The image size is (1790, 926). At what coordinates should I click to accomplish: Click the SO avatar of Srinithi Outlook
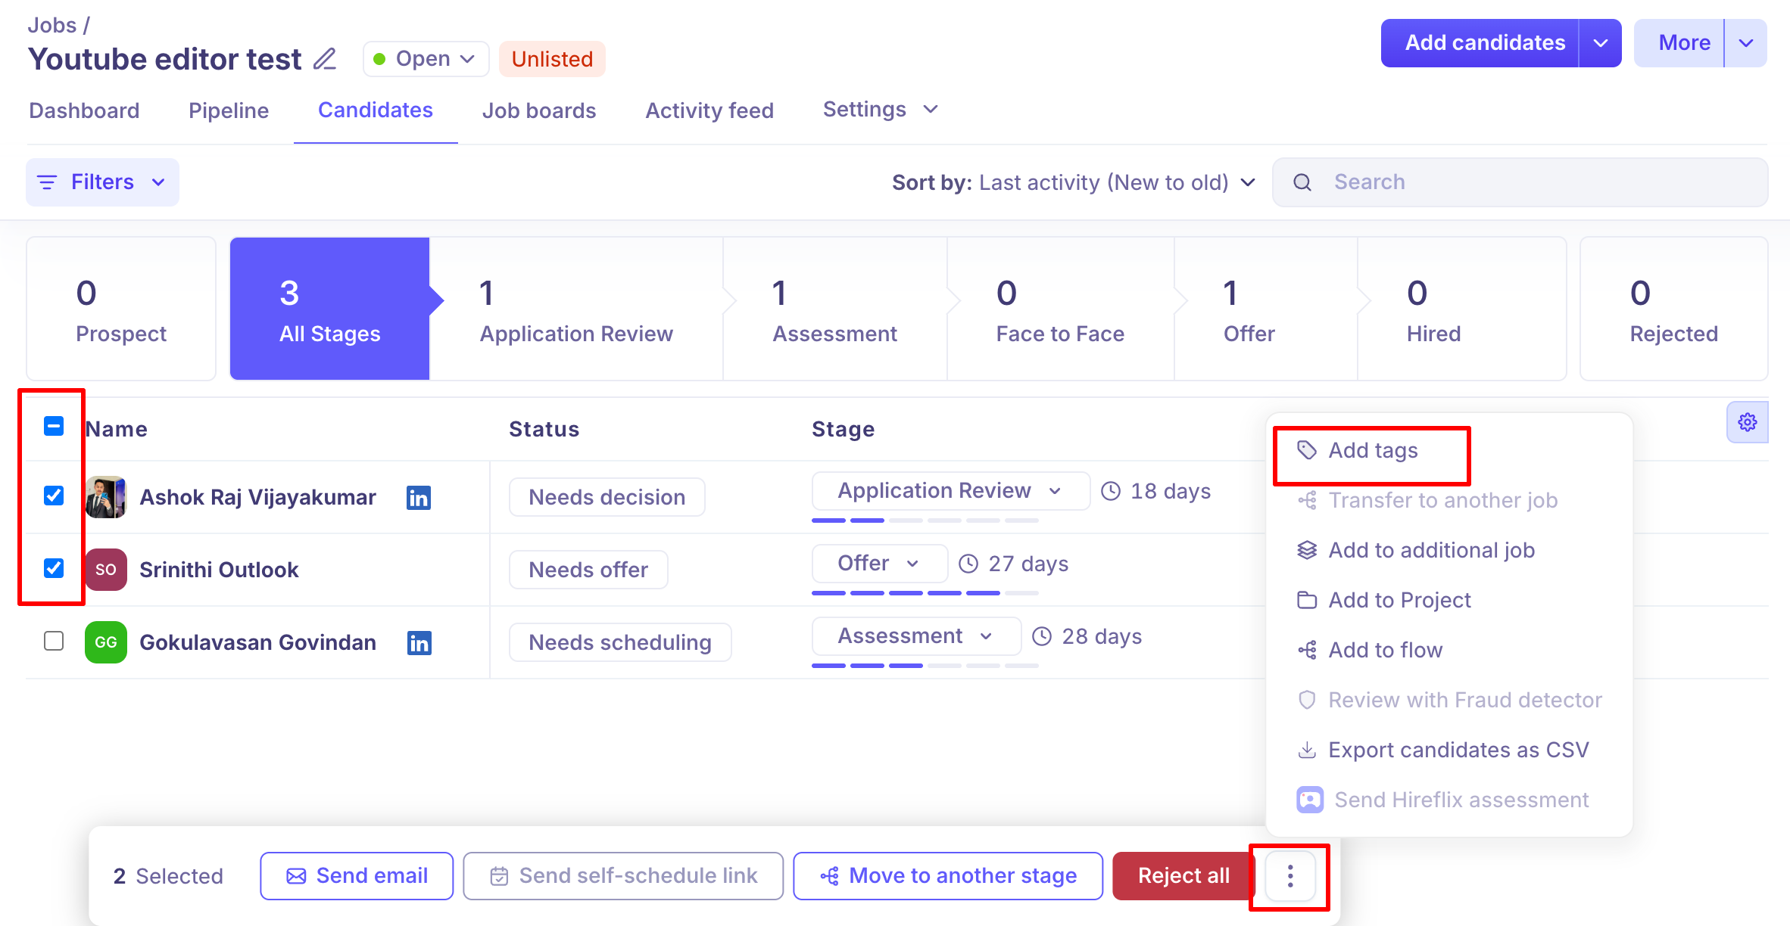point(105,570)
